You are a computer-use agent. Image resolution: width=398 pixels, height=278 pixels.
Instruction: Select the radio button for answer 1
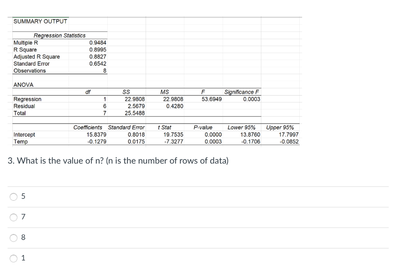(14, 258)
